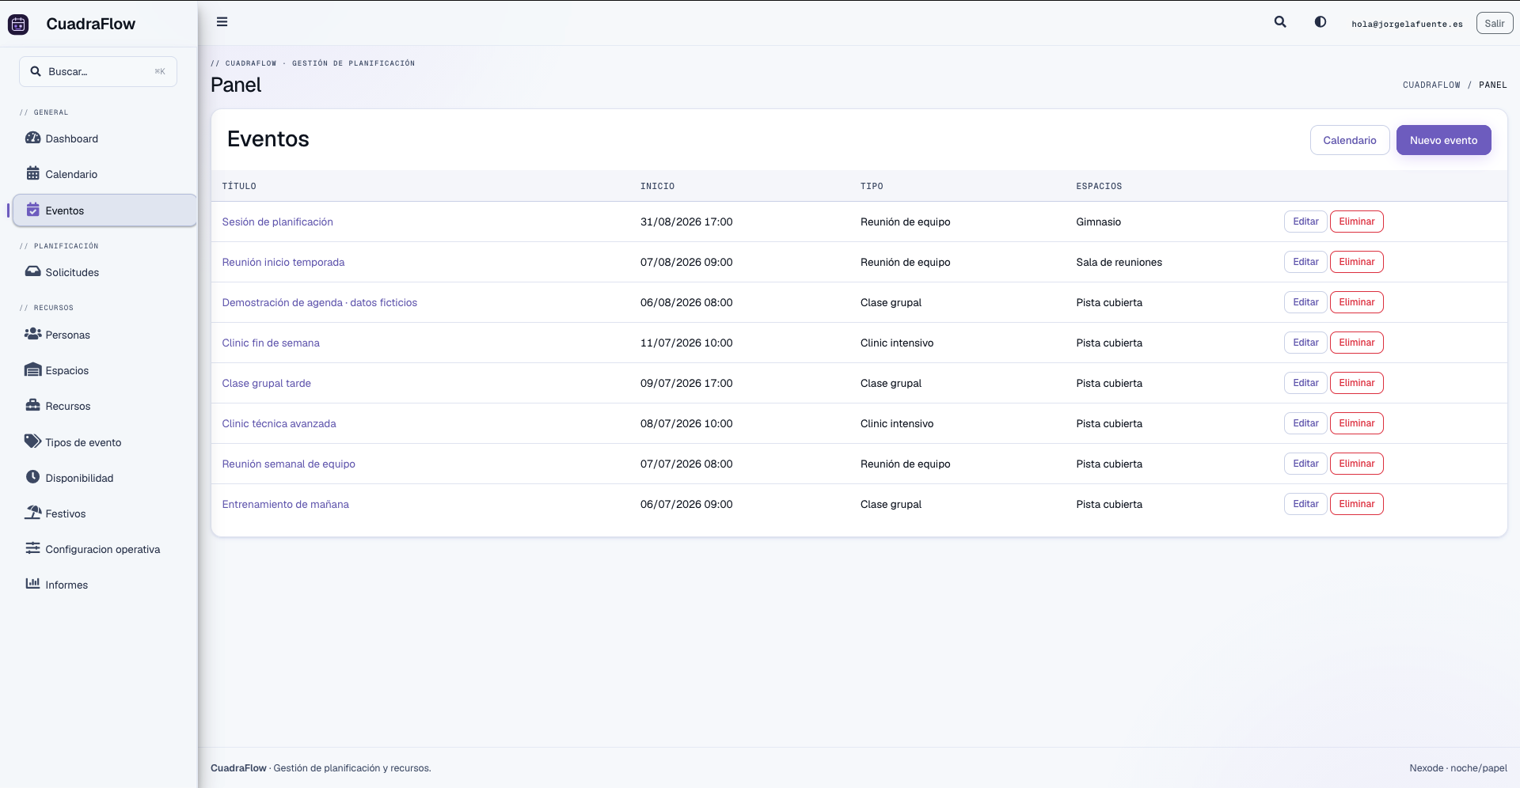Click the Recursos toolbox icon
Viewport: 1520px width, 788px height.
32,405
